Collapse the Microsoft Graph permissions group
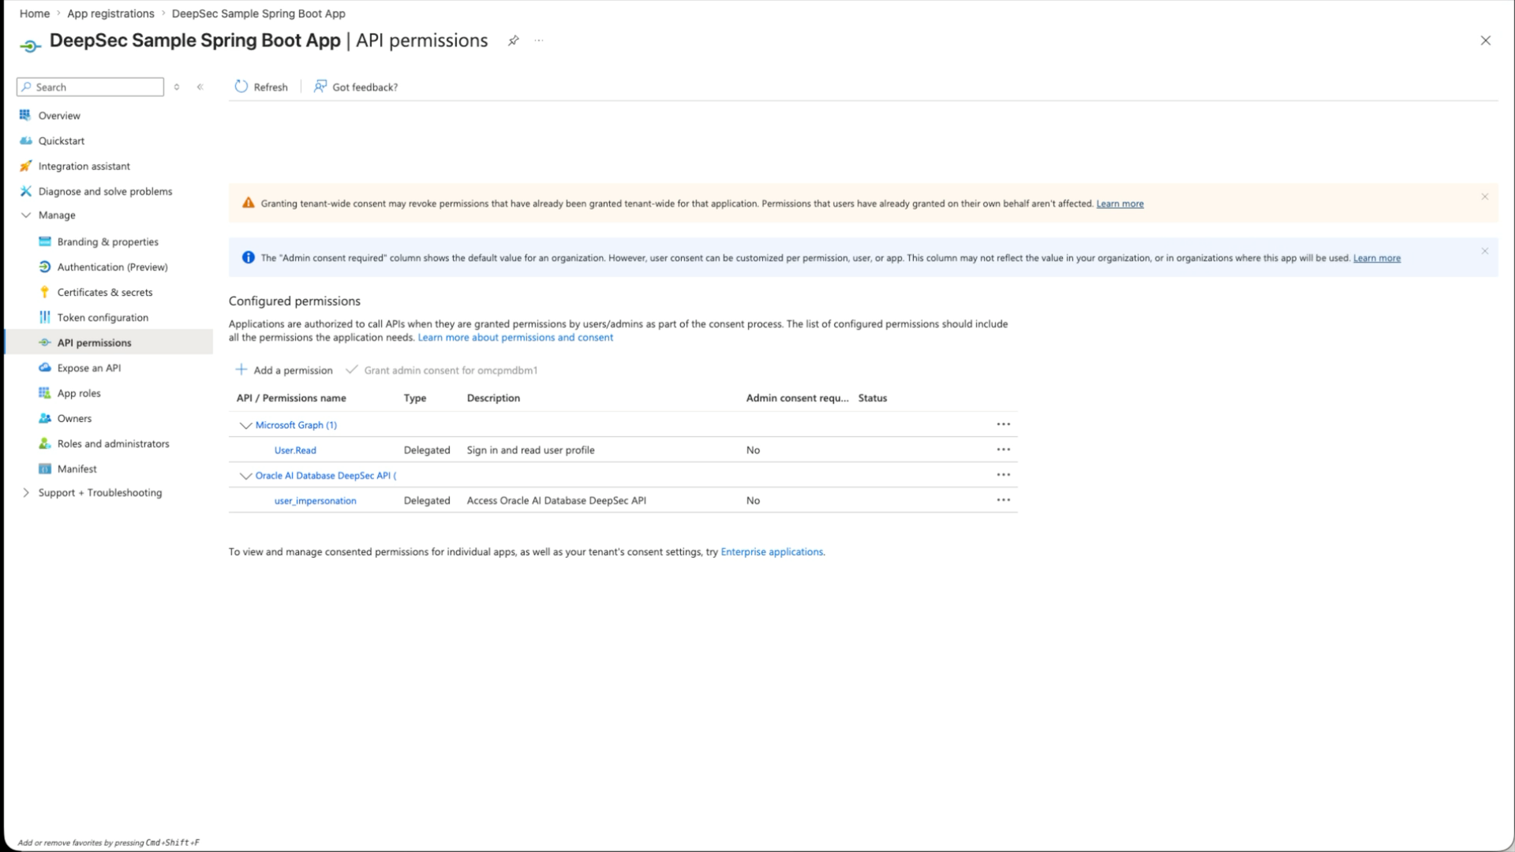This screenshot has height=852, width=1515. [245, 425]
